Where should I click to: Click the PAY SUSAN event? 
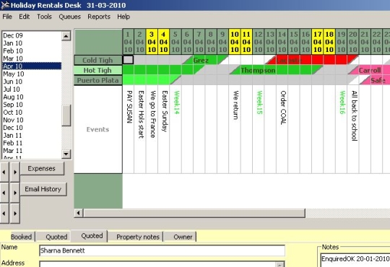pos(129,107)
